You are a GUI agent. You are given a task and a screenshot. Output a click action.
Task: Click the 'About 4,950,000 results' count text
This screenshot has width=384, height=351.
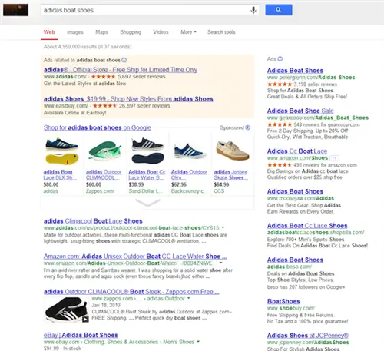88,47
